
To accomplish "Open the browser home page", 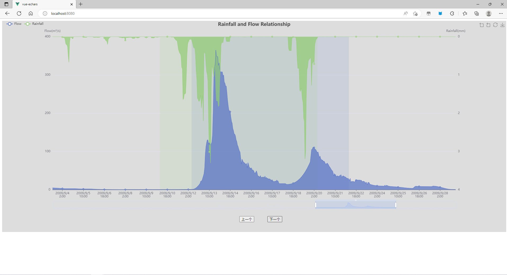I will (x=31, y=13).
